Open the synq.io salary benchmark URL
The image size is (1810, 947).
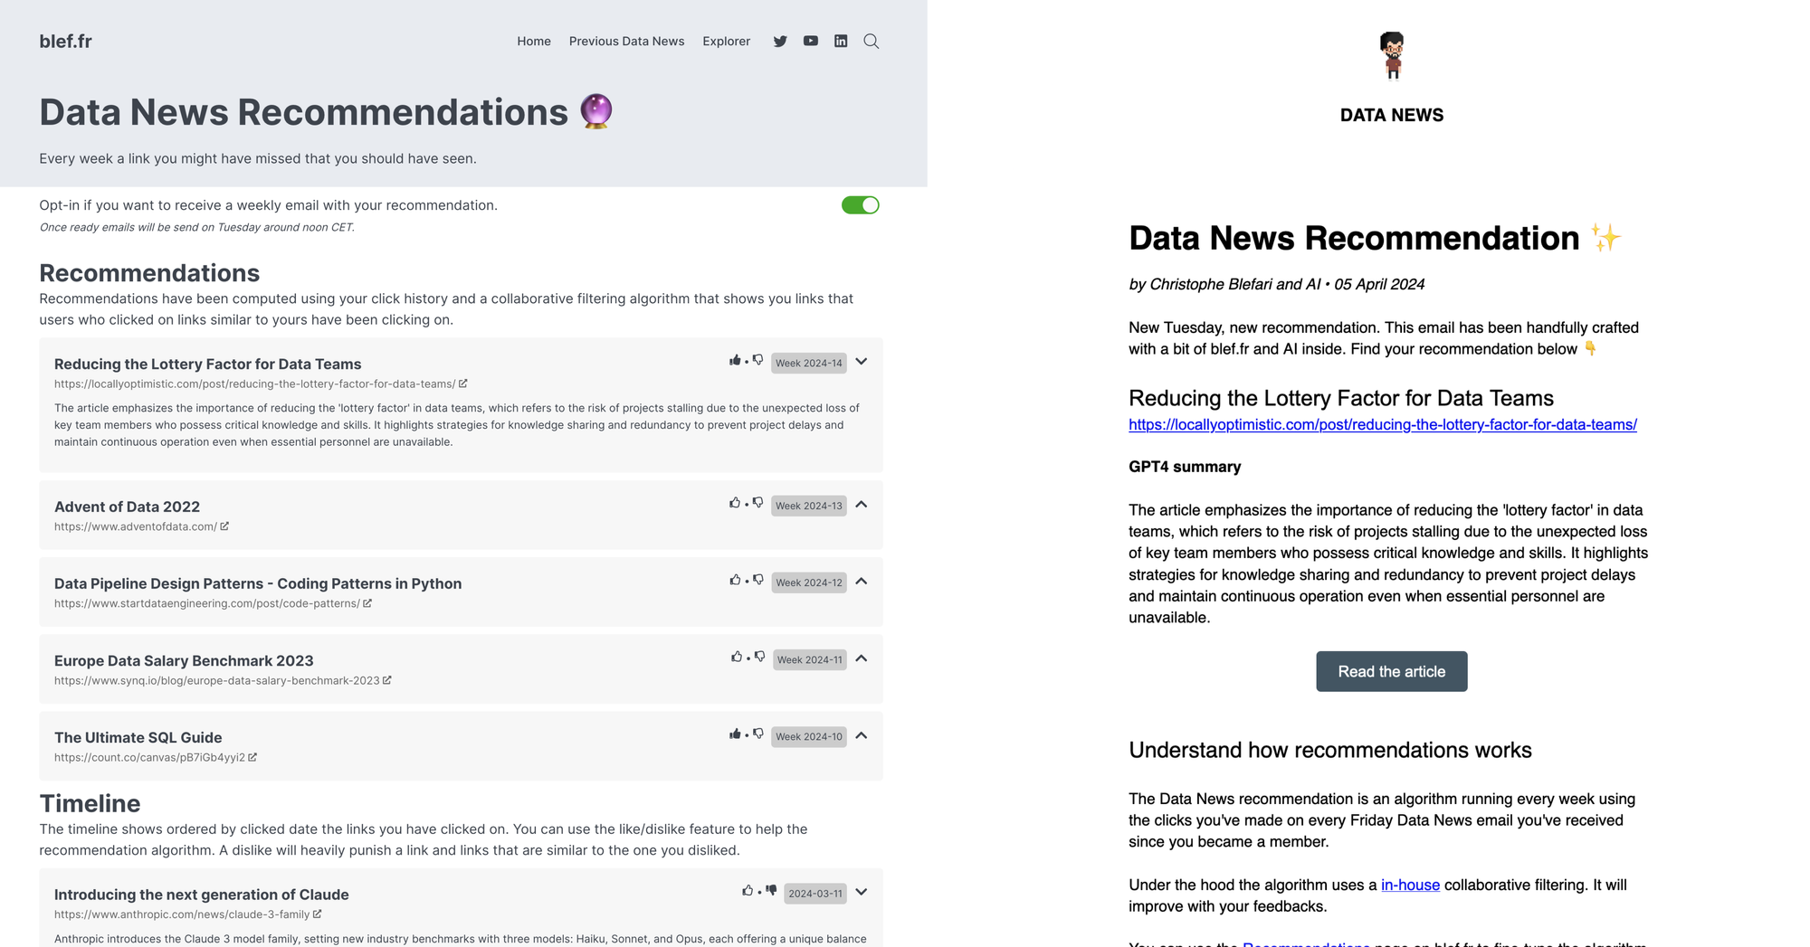click(x=217, y=680)
